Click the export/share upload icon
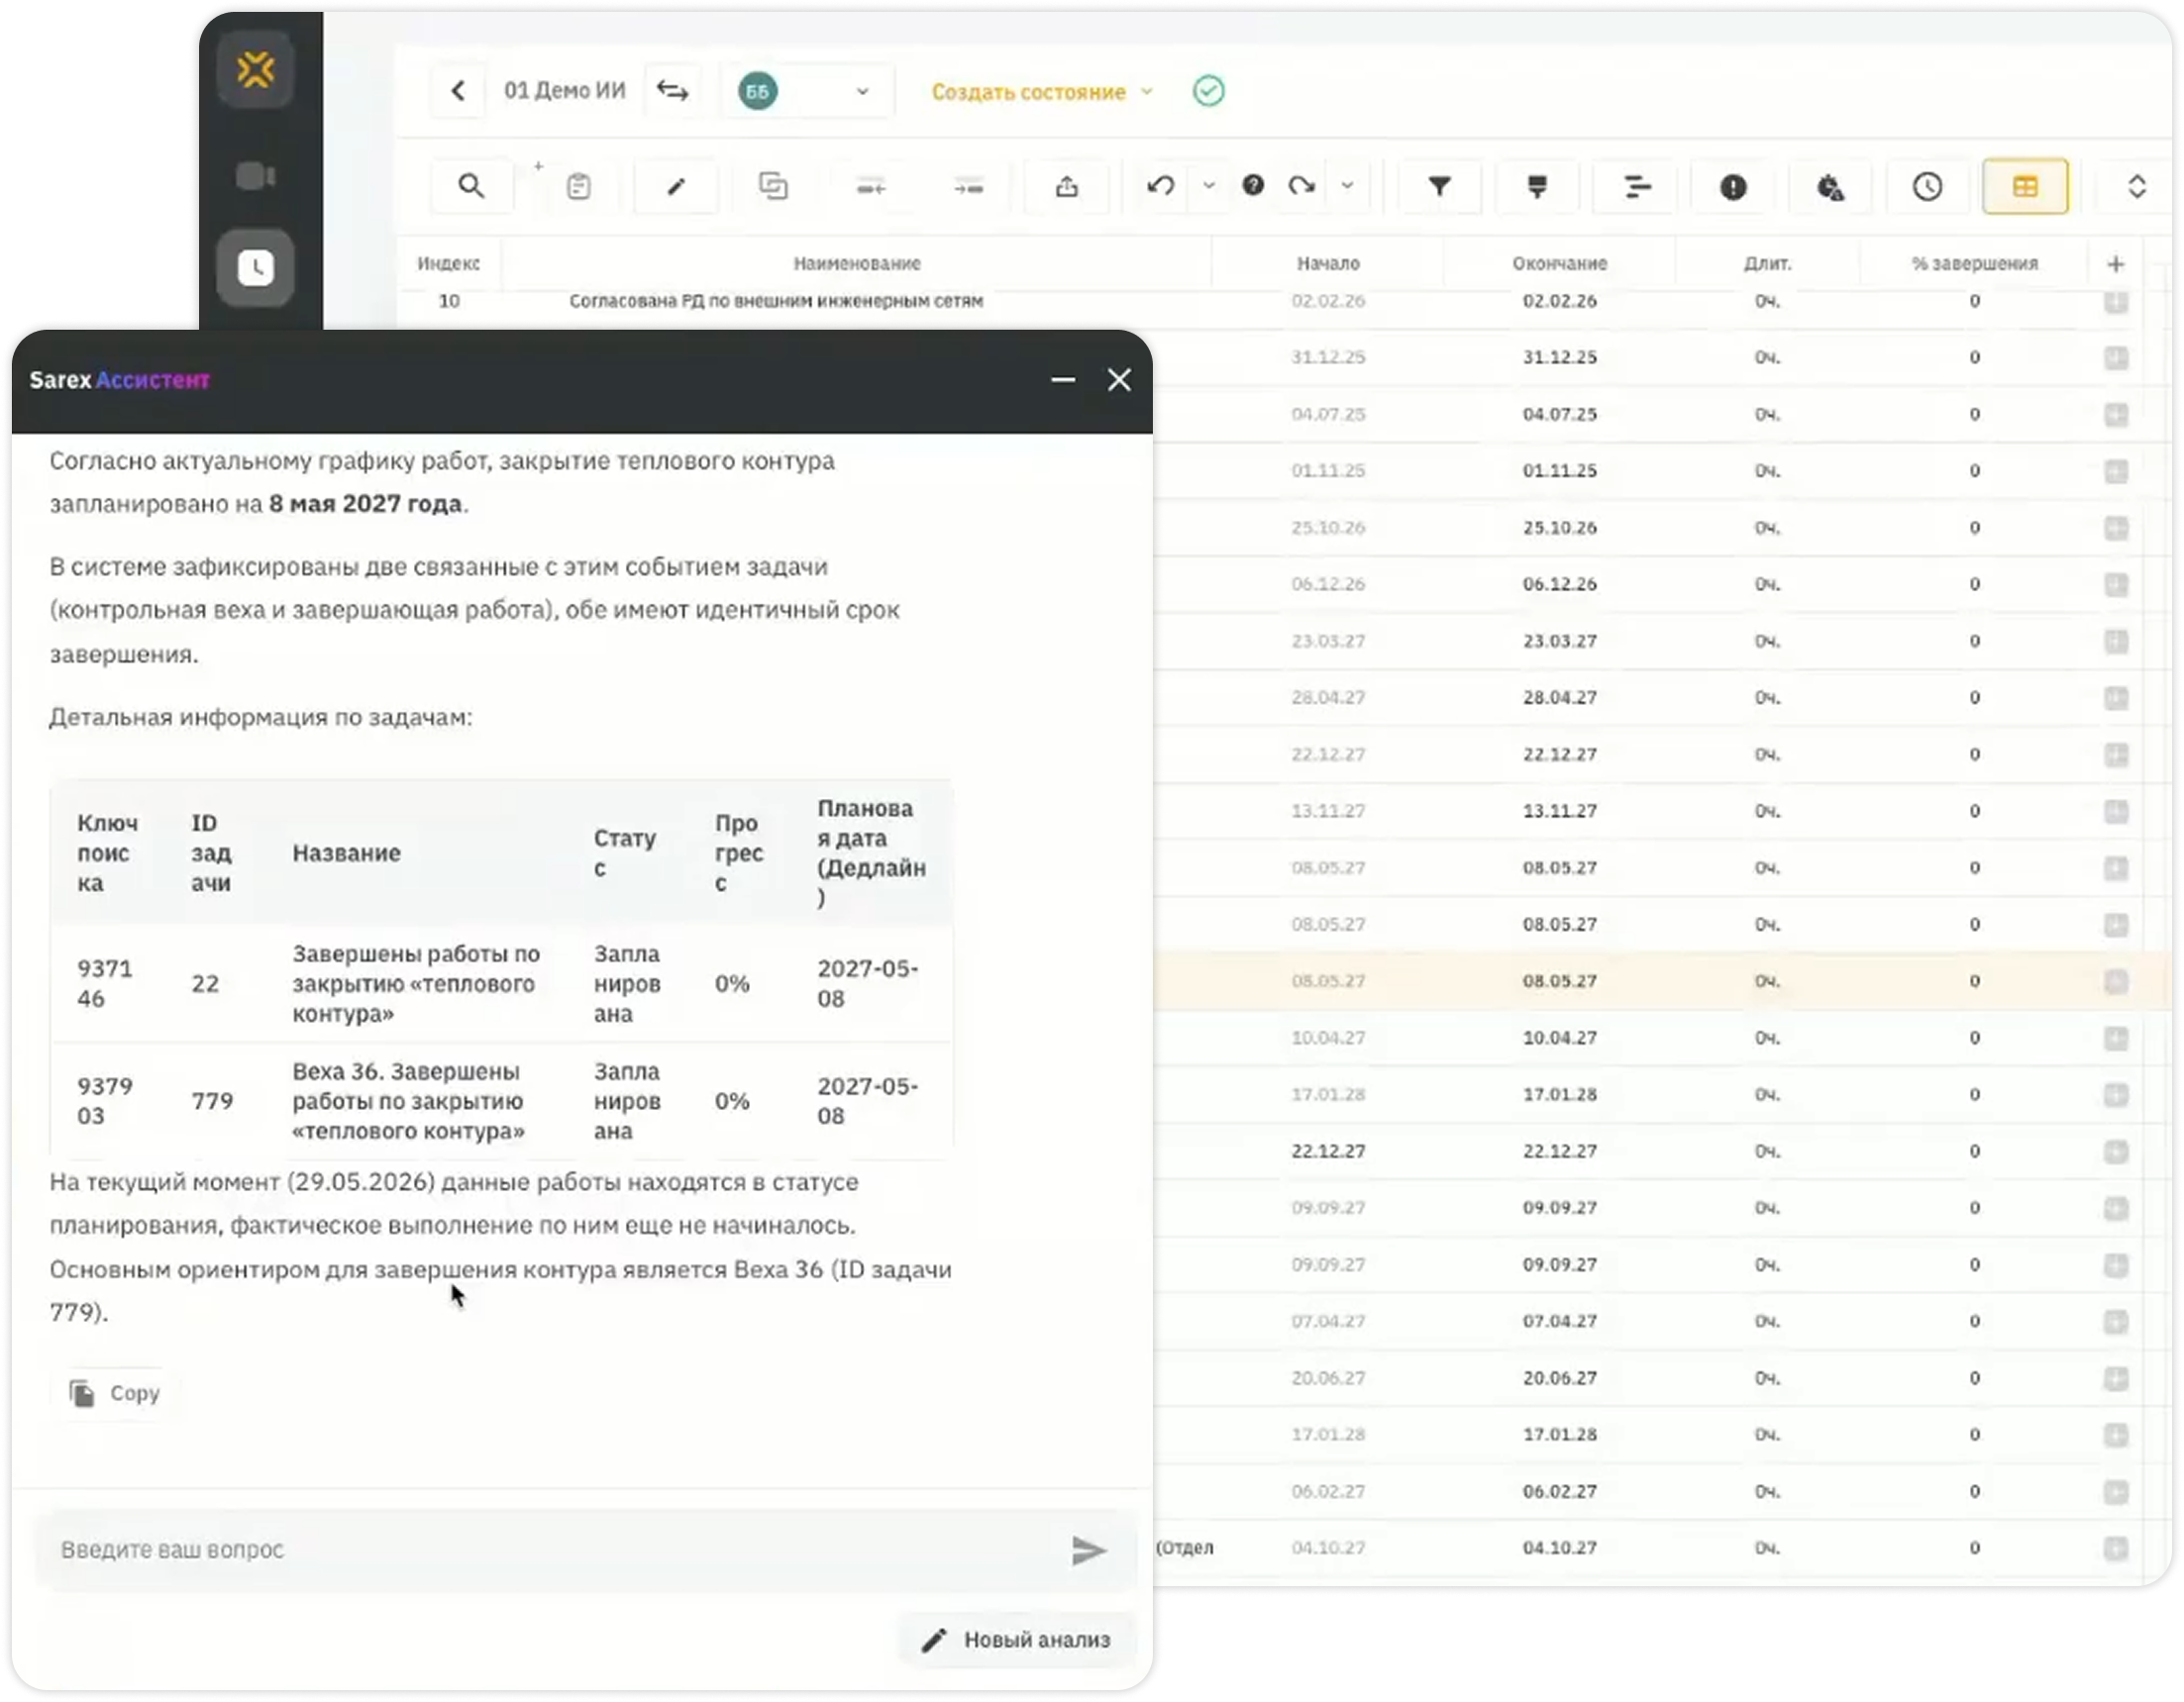2184x1702 pixels. click(1067, 186)
